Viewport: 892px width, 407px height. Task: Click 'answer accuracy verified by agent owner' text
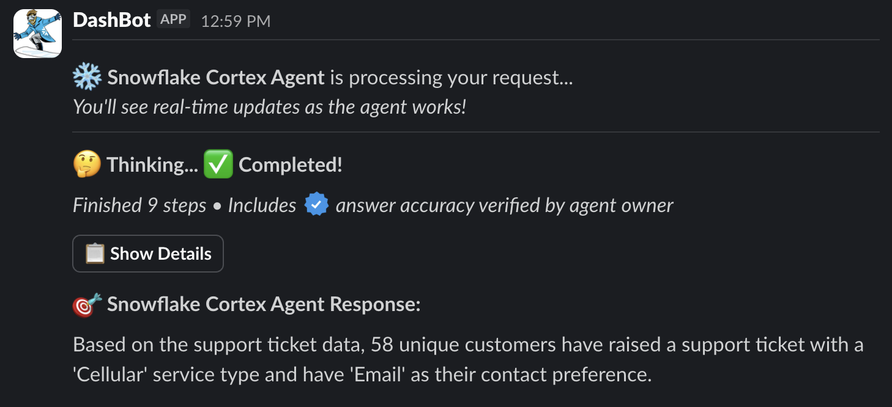click(x=504, y=205)
